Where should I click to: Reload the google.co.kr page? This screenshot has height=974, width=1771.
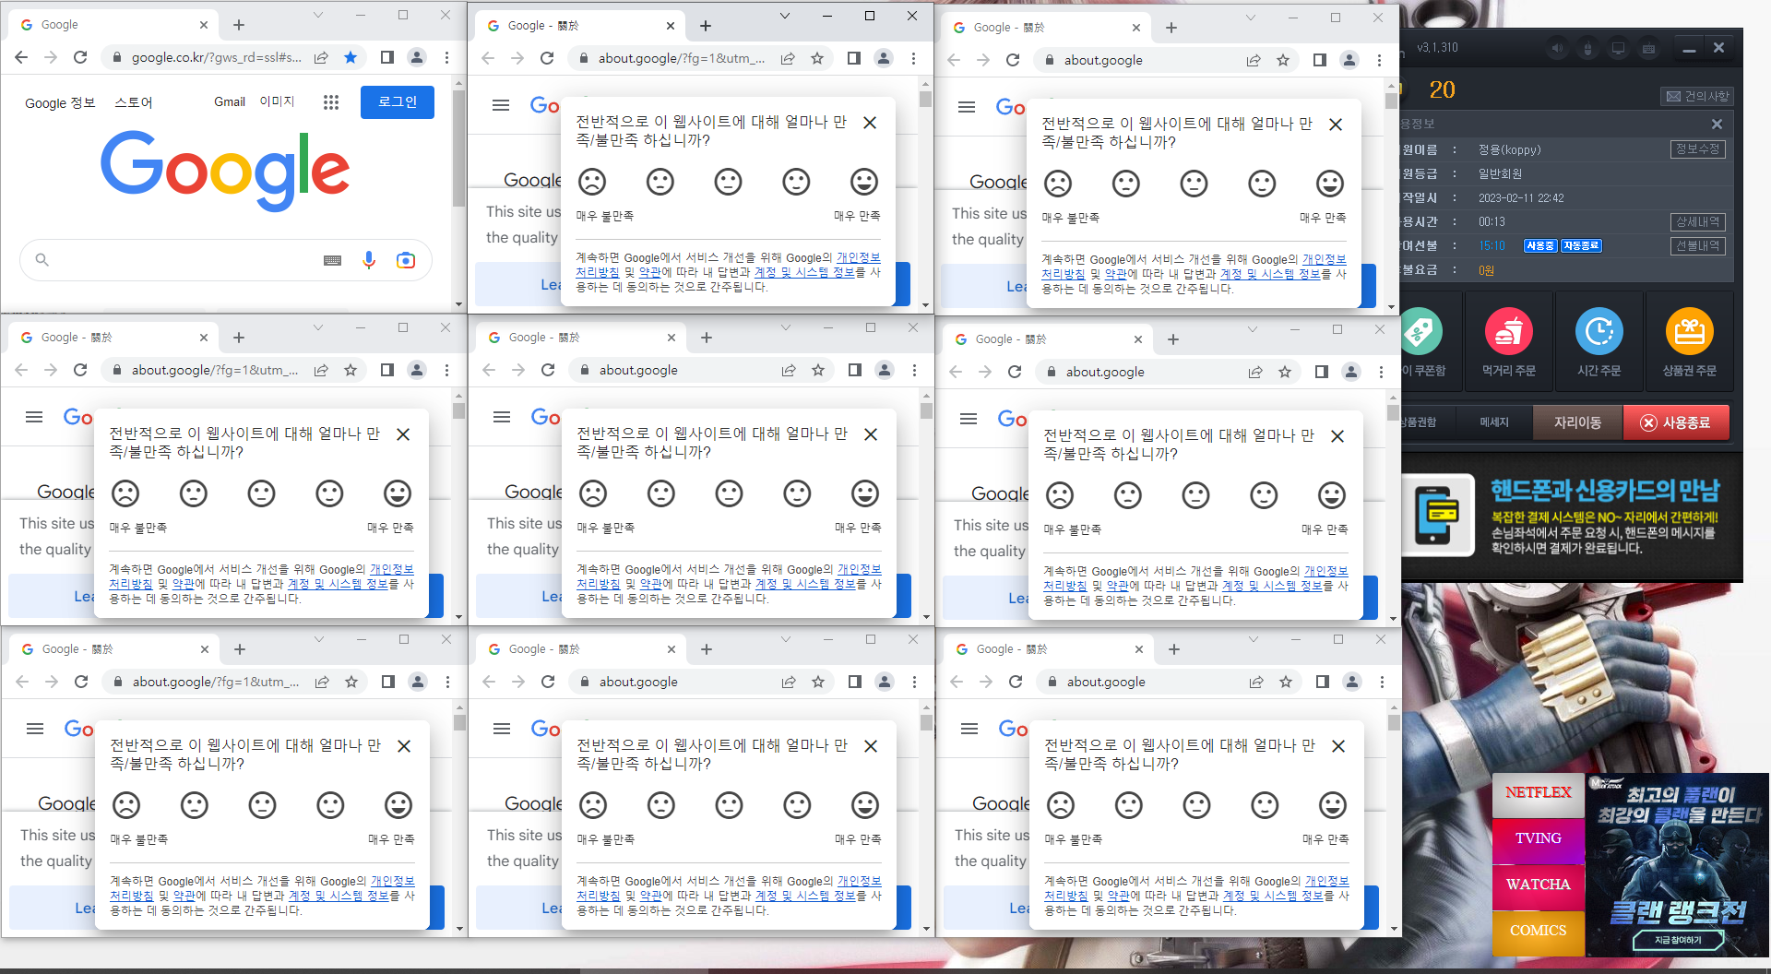click(80, 57)
